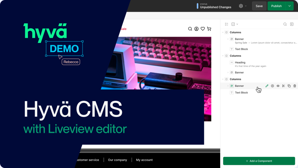Duplicate the selected Banner with the copy icon

point(289,86)
